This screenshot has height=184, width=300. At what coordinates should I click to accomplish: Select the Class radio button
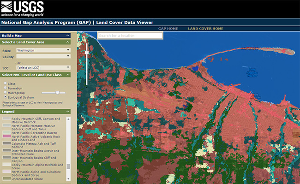pos(6,83)
